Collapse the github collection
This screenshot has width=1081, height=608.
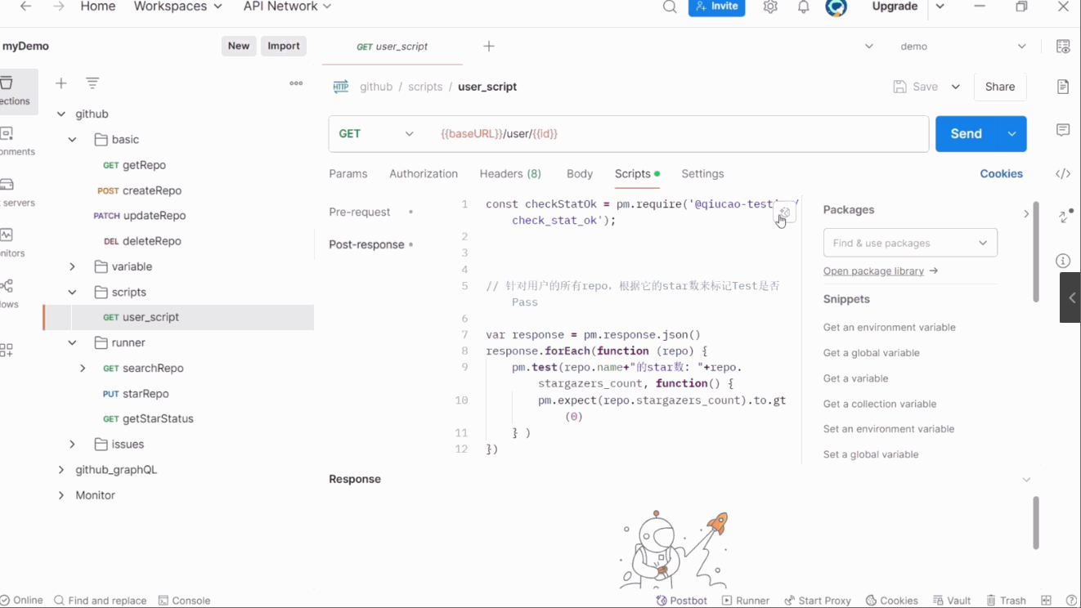click(x=61, y=114)
